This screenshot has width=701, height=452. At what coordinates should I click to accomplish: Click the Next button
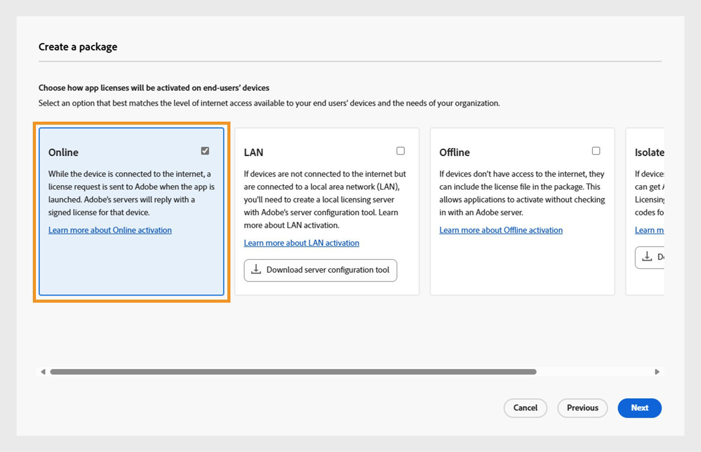639,408
